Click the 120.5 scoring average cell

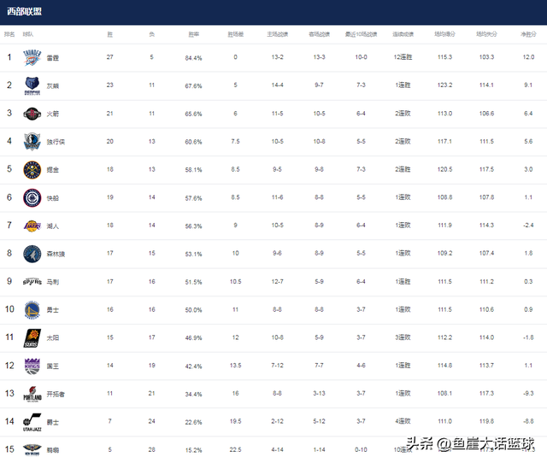tap(444, 169)
